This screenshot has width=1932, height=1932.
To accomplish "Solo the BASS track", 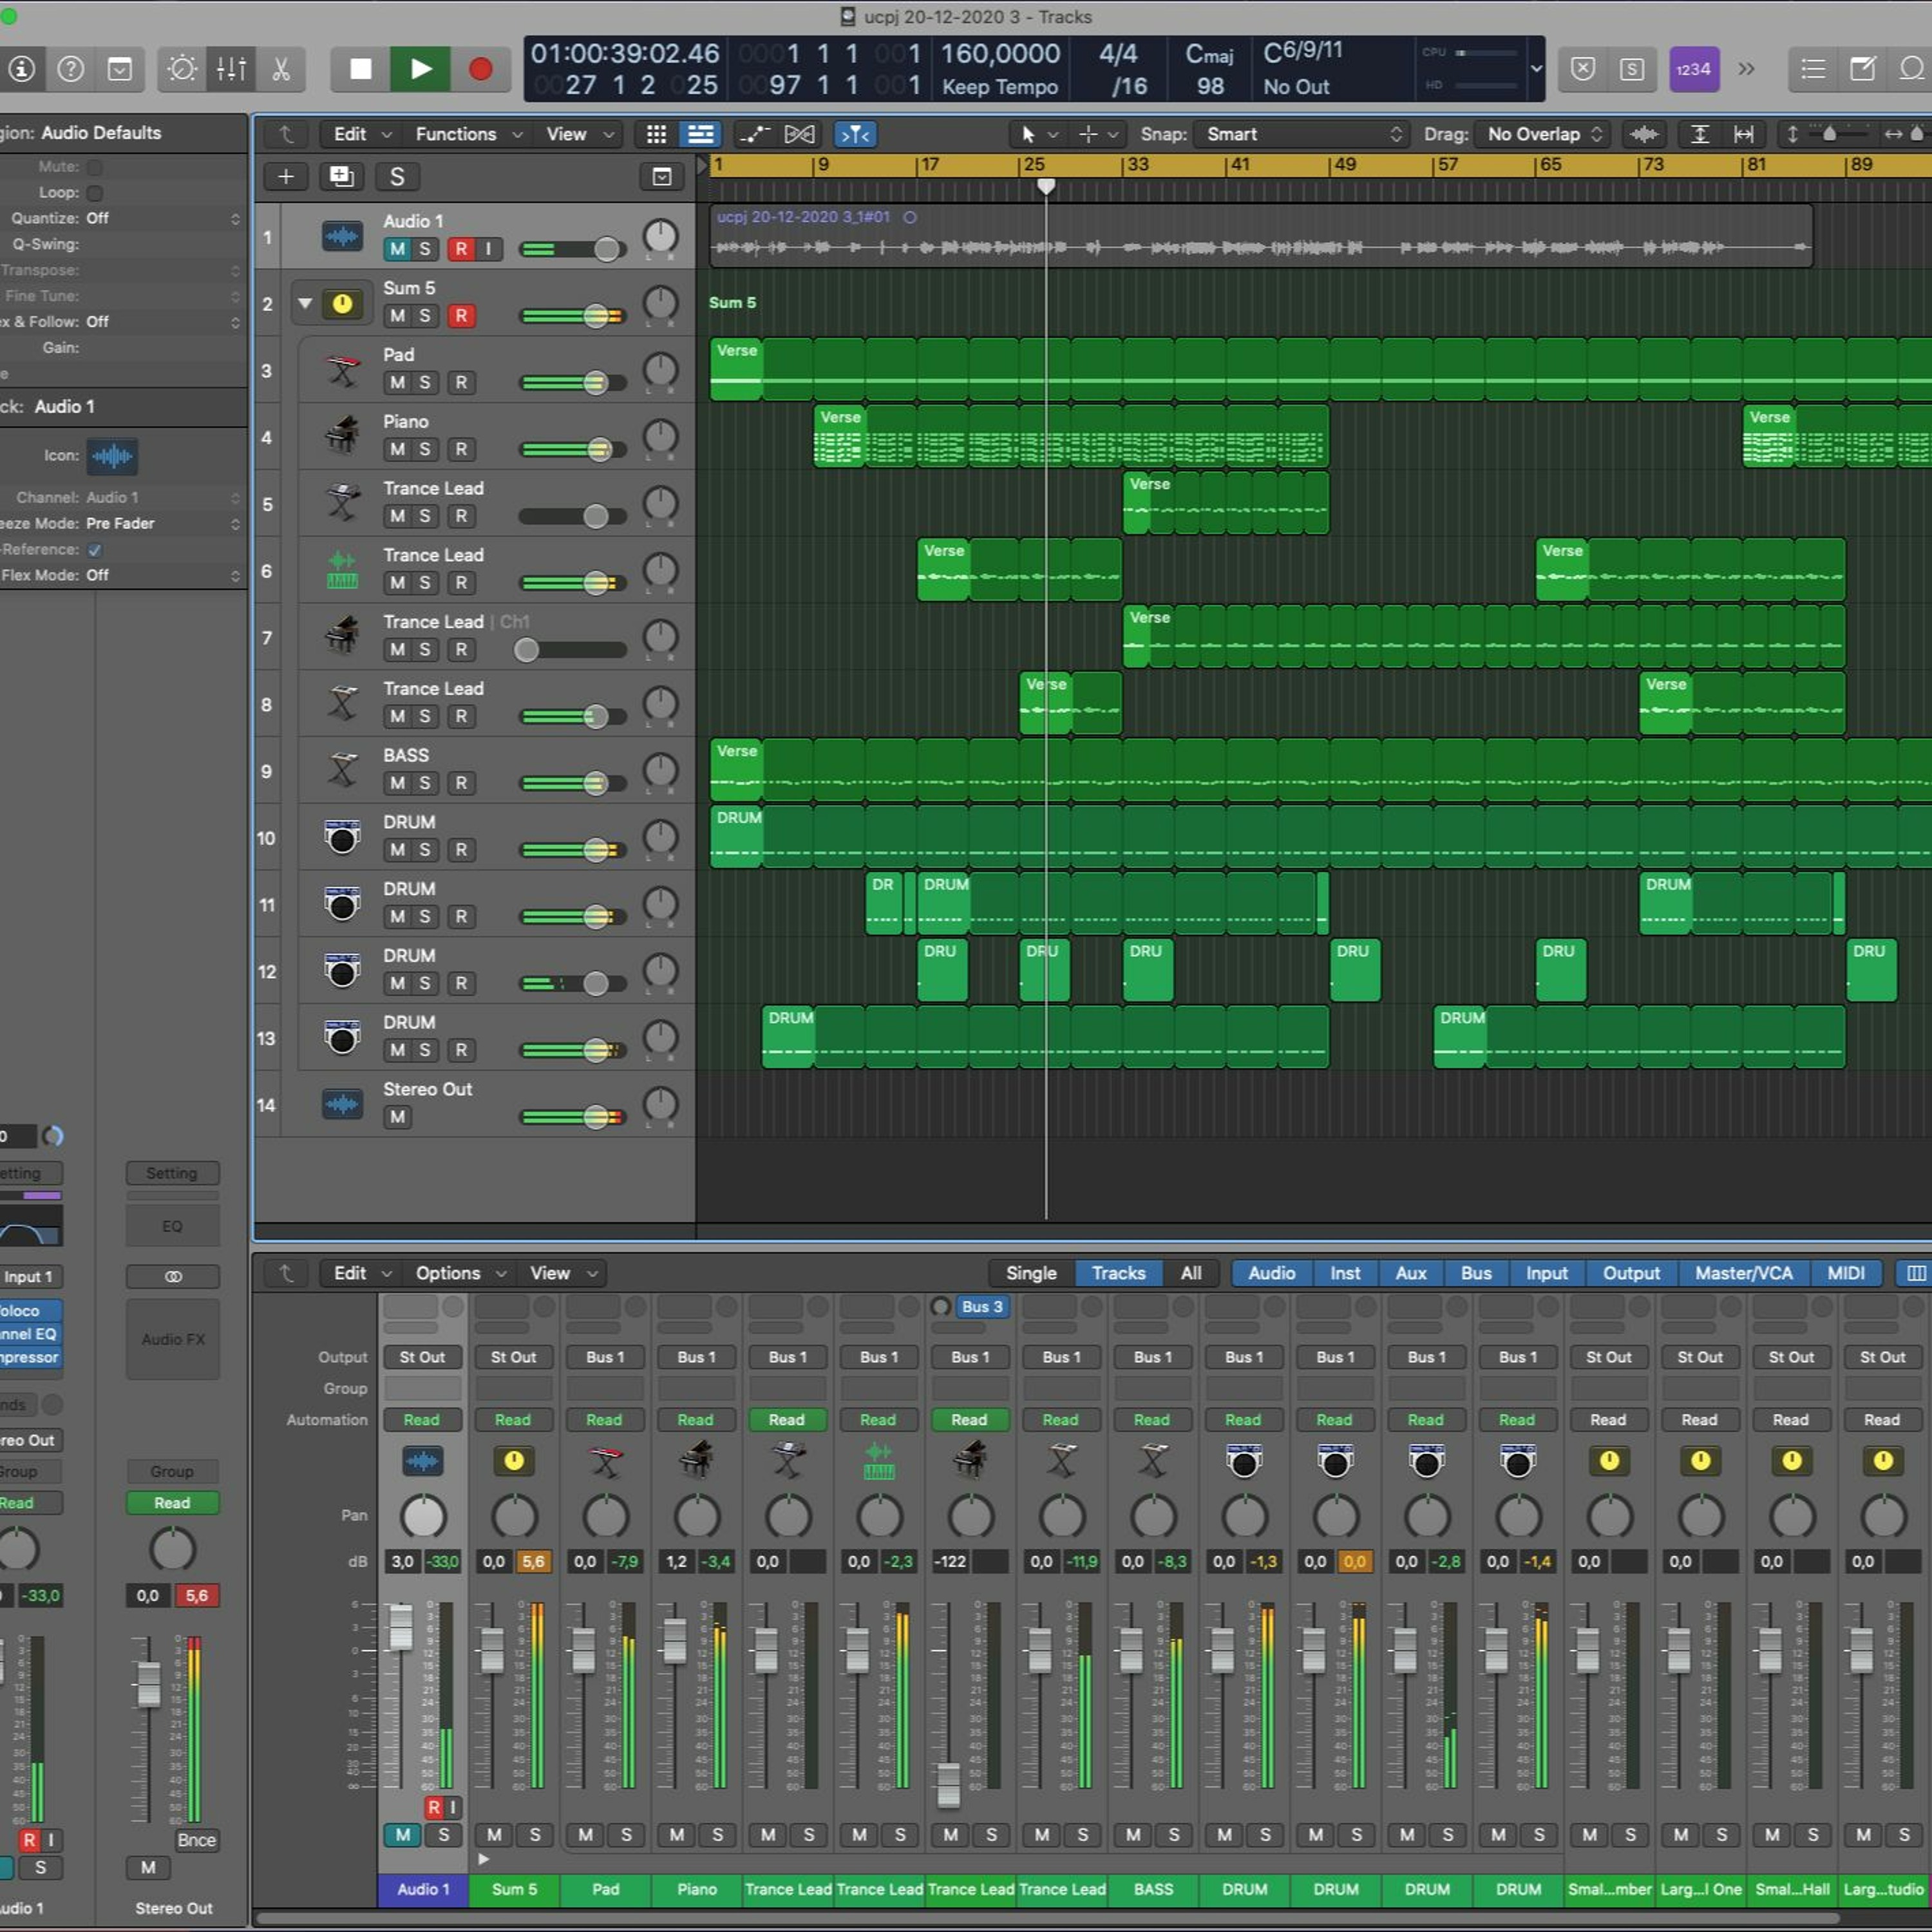I will (425, 783).
